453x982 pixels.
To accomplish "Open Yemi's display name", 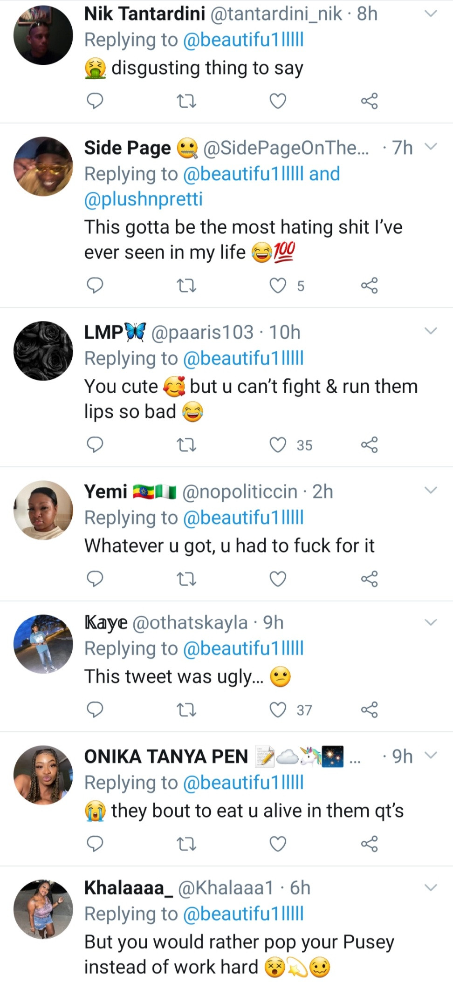I will [106, 491].
